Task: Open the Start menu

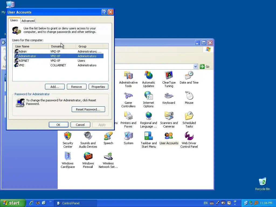Action: [13, 203]
